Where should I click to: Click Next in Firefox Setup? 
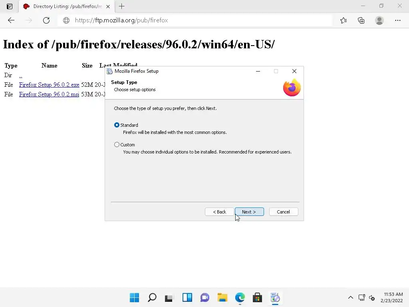click(x=249, y=212)
